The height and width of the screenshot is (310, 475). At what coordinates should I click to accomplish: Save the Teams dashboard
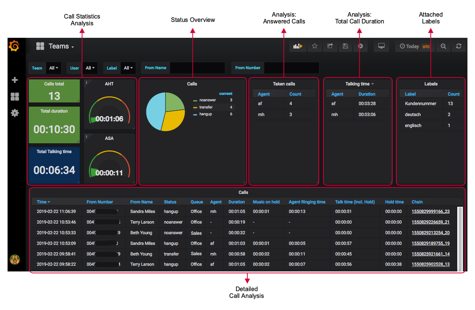(x=345, y=46)
